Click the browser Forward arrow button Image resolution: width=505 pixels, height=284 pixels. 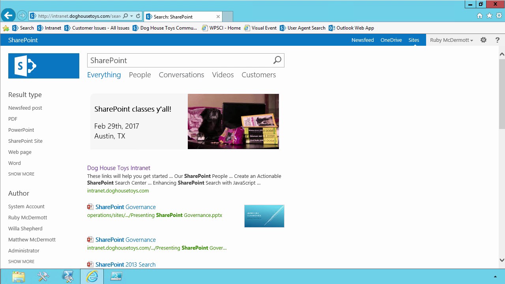pyautogui.click(x=22, y=16)
